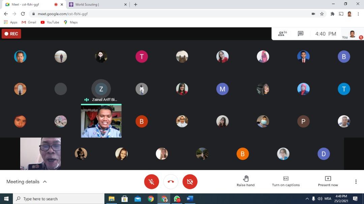
Task: Click the Present now screen share icon
Action: [328, 178]
